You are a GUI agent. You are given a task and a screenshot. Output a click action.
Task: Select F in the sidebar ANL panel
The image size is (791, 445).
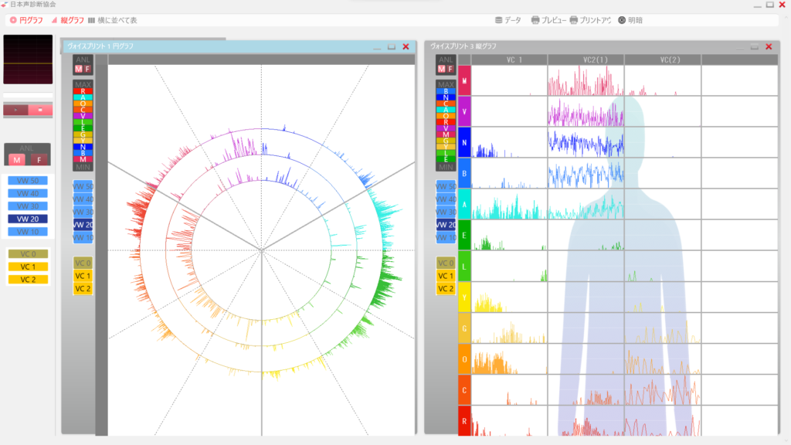39,160
